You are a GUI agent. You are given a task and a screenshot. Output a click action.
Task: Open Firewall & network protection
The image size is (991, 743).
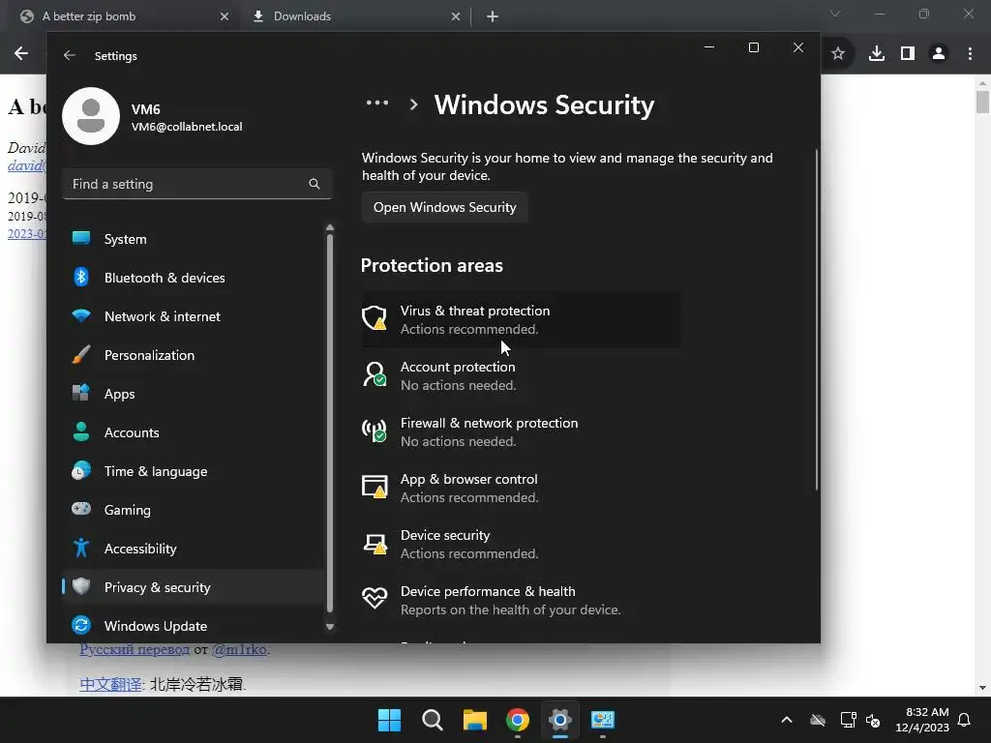click(521, 431)
